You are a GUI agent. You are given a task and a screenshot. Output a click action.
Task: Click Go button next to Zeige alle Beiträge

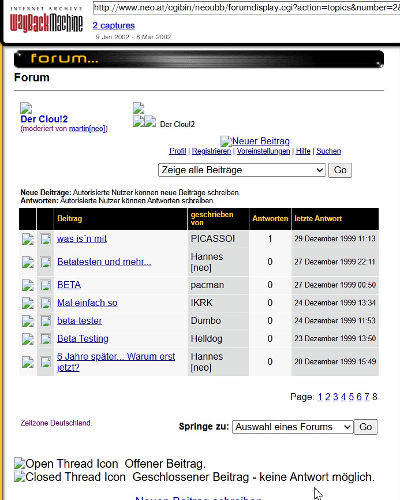pos(340,170)
